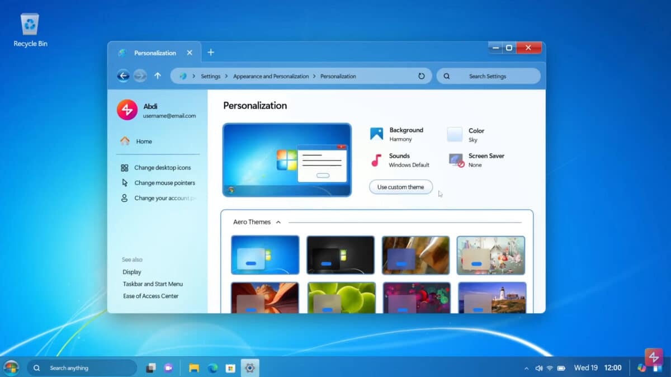Screen dimensions: 671x377
Task: Launch Microsoft Edge from the taskbar
Action: tap(214, 367)
